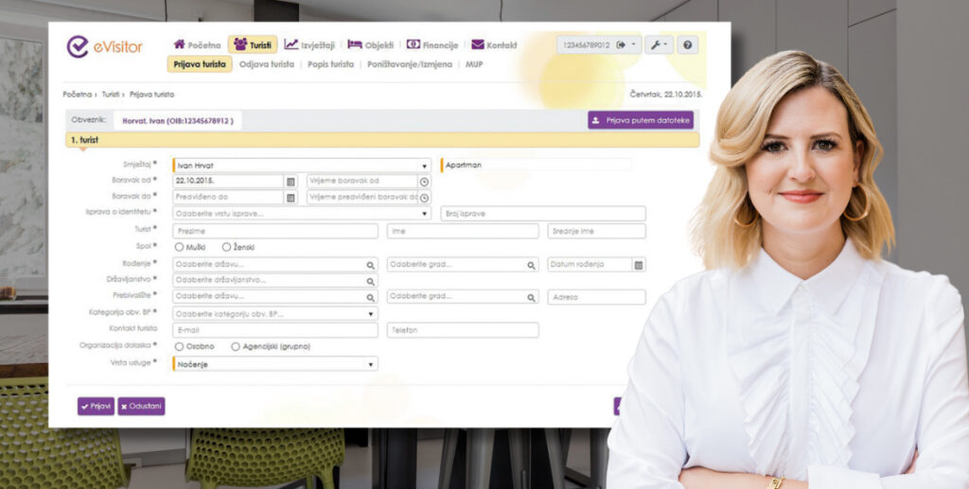Click the help question mark icon
This screenshot has height=489, width=969.
coord(688,45)
